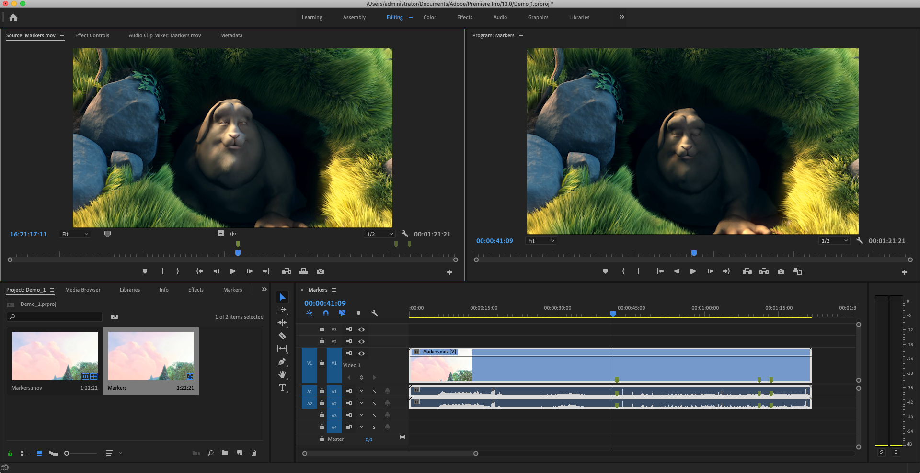Go to In point in Source monitor
The height and width of the screenshot is (473, 920).
[199, 271]
